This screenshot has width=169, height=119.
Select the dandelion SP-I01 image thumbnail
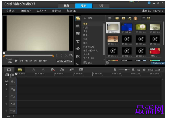(x=141, y=28)
